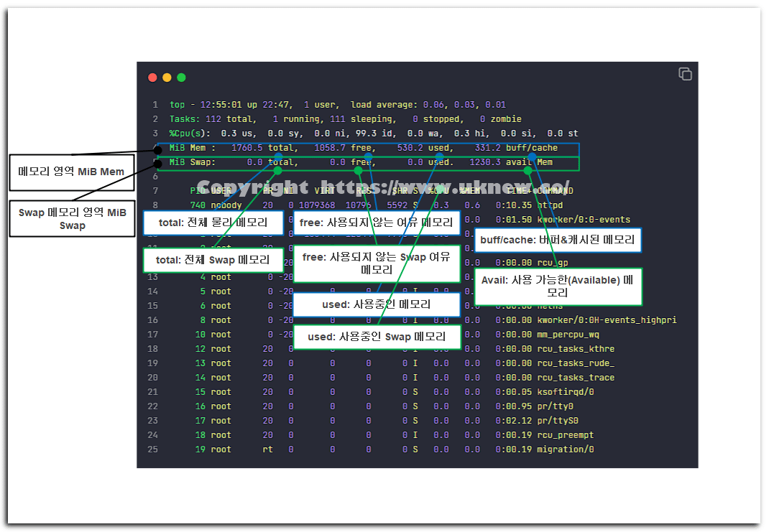Click the green dot in the terminal header
769x532 pixels.
pyautogui.click(x=181, y=78)
